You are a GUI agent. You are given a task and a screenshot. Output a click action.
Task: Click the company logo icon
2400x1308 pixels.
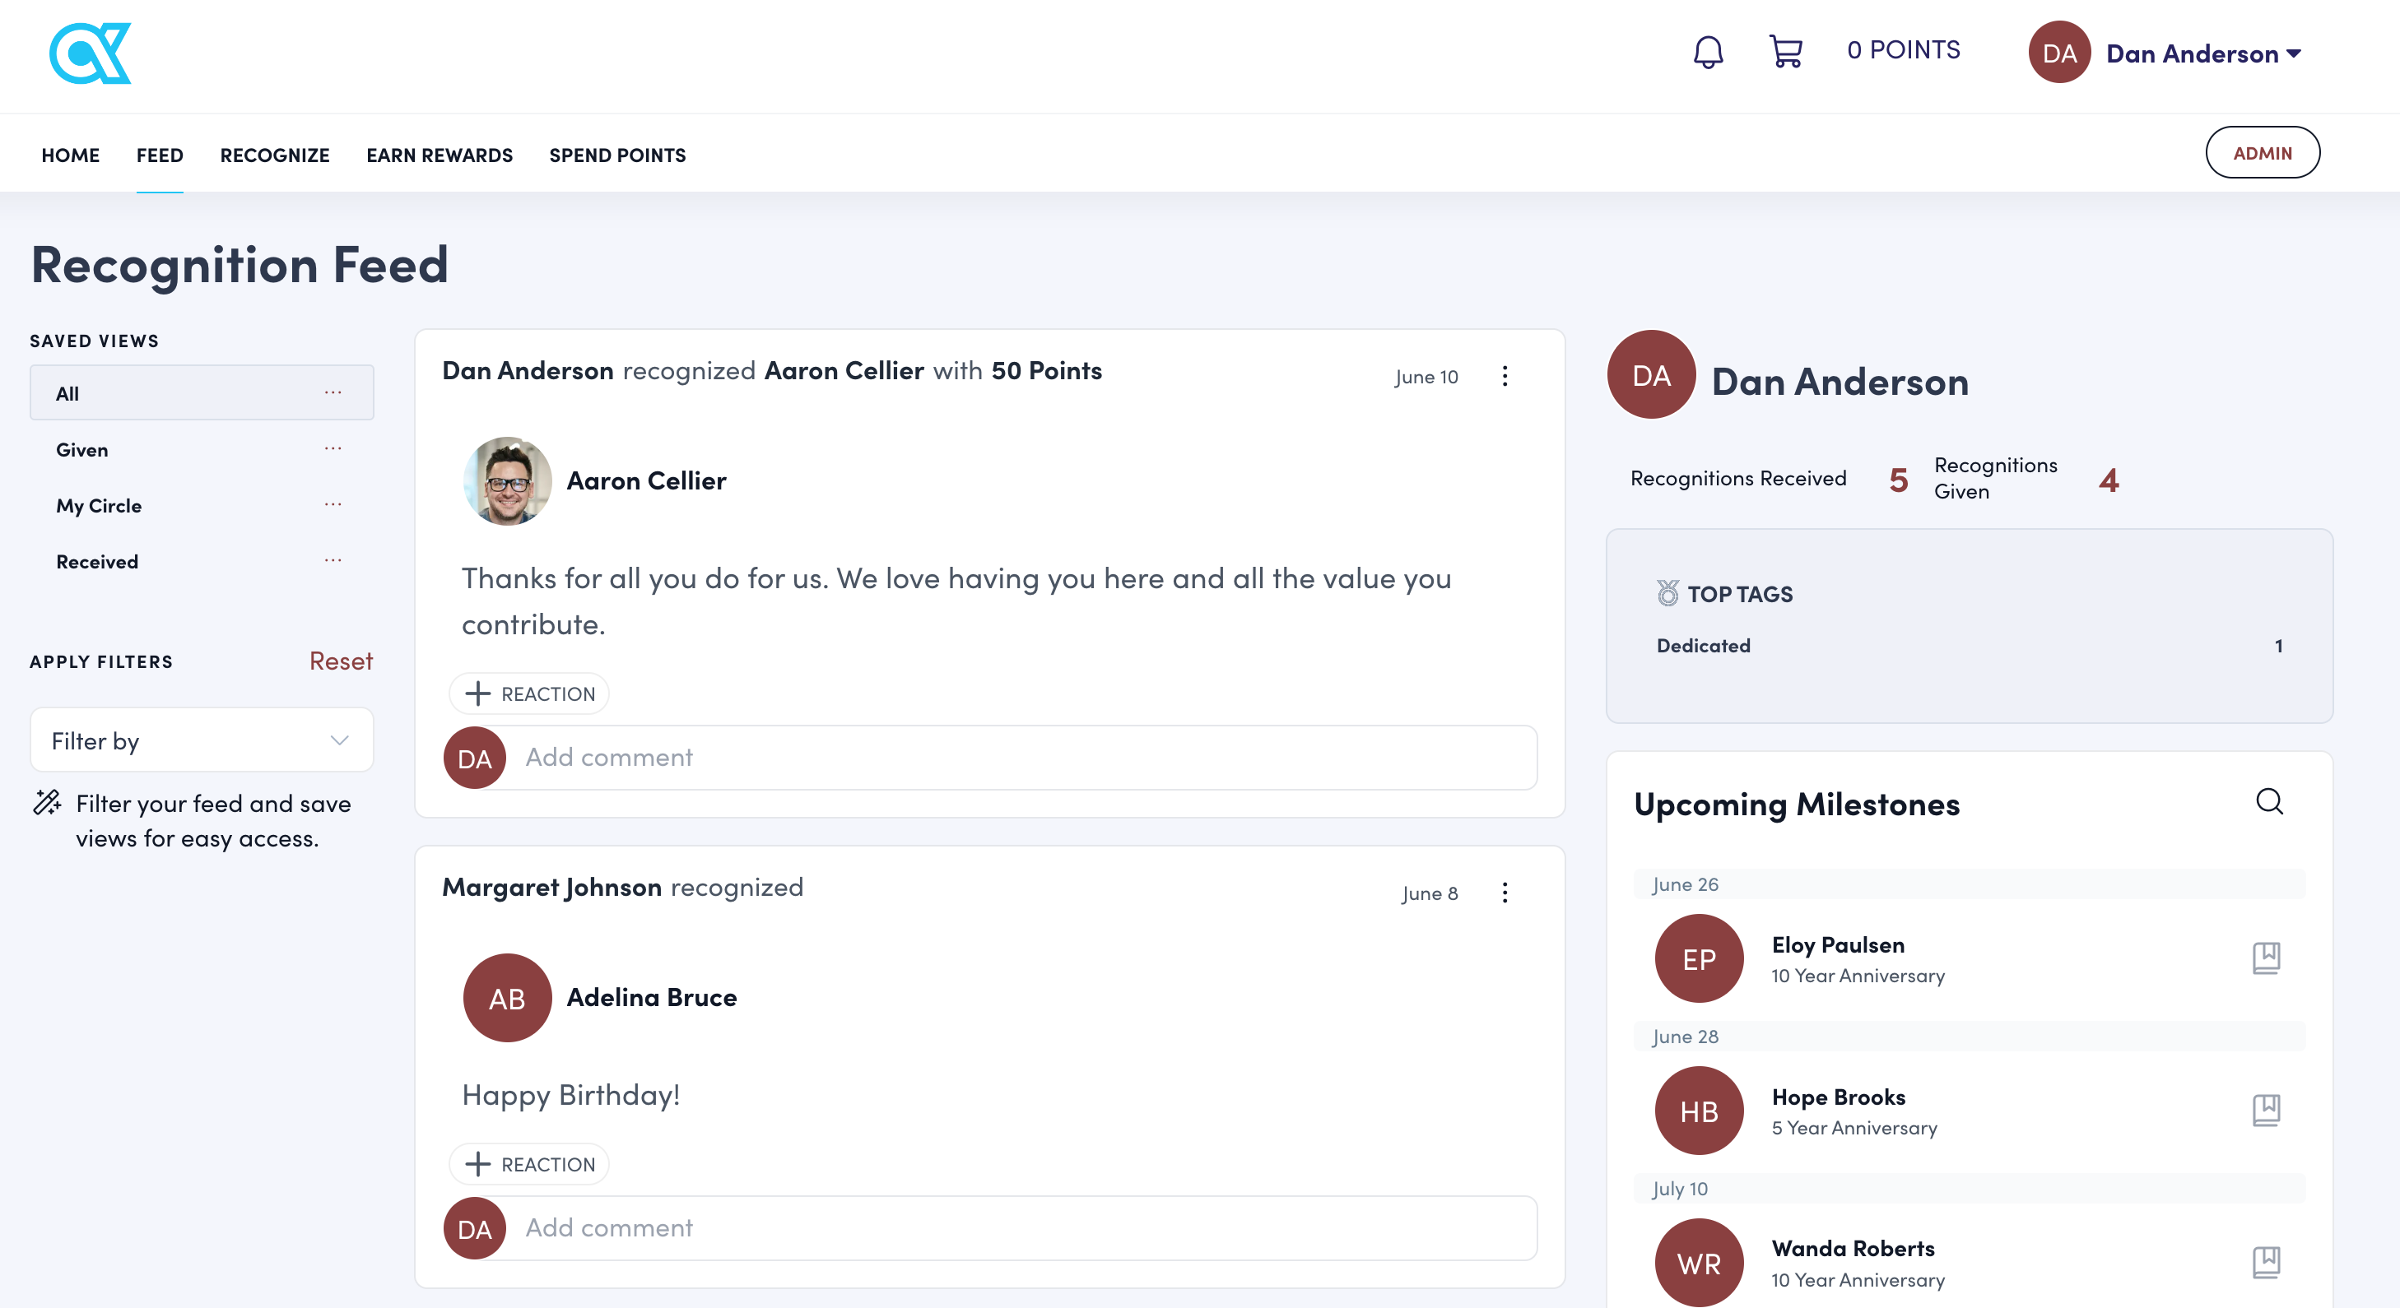[91, 54]
